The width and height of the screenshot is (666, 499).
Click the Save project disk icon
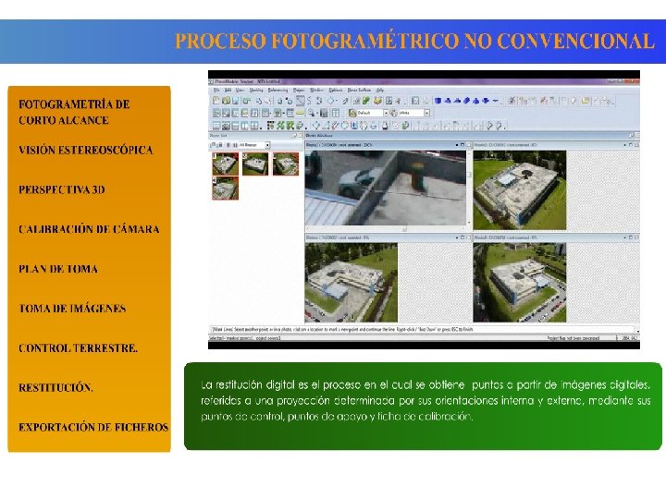pos(235,101)
